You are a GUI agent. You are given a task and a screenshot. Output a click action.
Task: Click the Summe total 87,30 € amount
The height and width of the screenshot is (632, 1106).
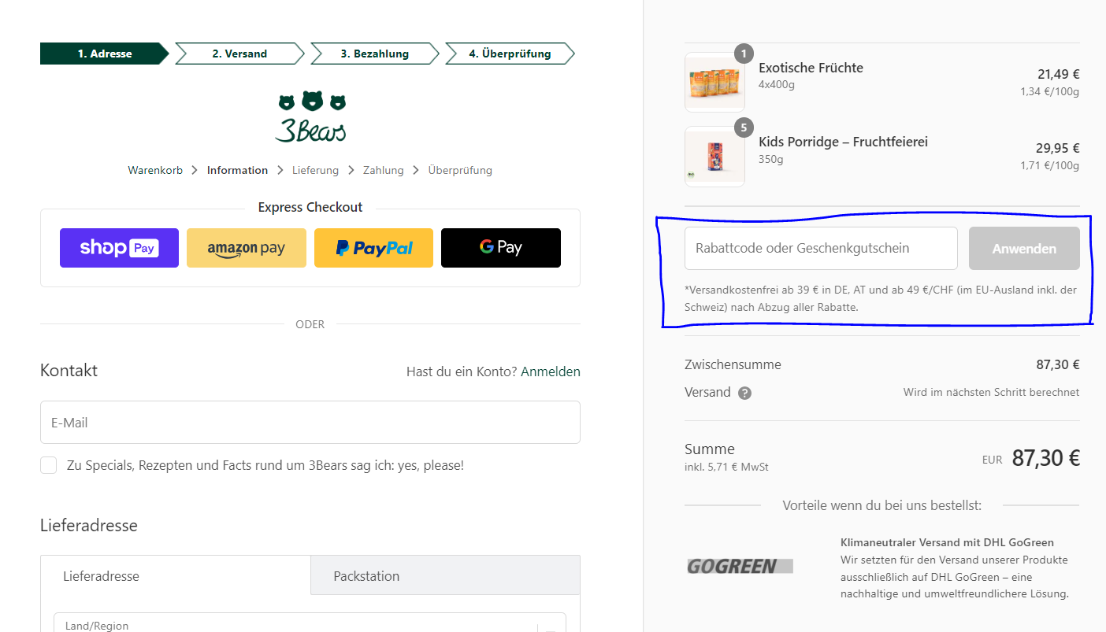1045,458
